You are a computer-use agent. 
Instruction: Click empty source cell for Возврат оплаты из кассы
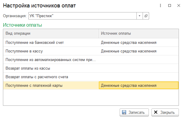point(139,68)
